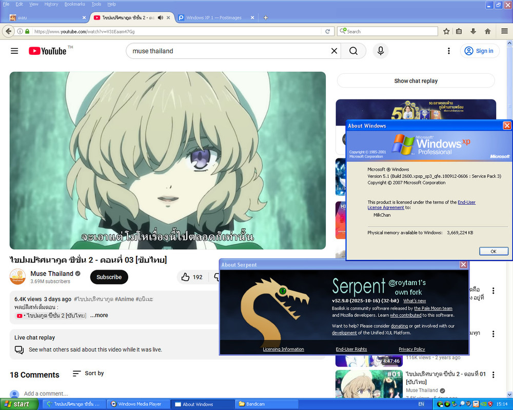Click the language EN indicator in taskbar
Image resolution: width=513 pixels, height=410 pixels.
tap(421, 404)
